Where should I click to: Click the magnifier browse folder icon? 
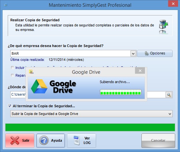(x=169, y=95)
